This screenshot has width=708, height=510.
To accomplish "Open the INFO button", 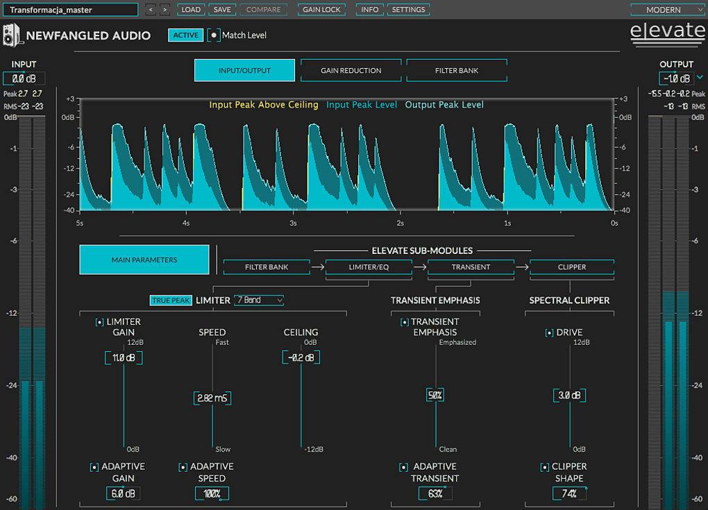I will 370,10.
